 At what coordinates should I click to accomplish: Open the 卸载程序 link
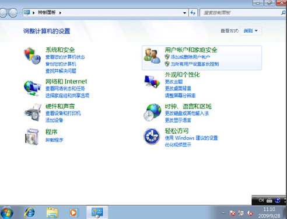click(54, 140)
